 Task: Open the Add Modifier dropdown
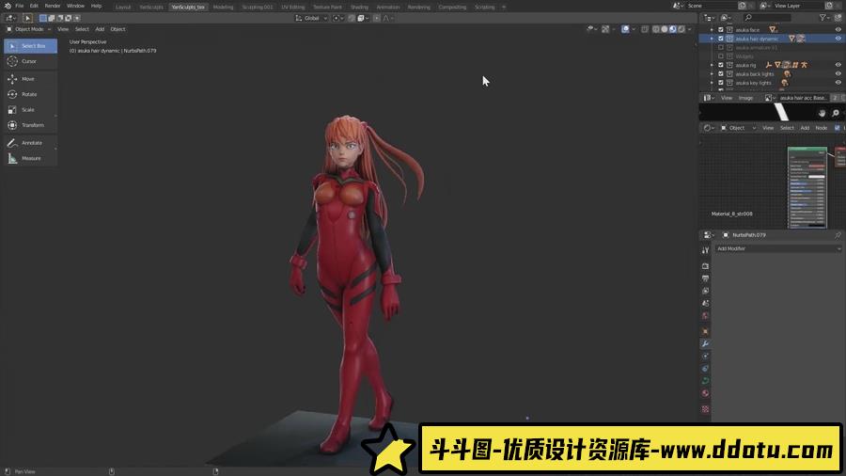coord(778,248)
